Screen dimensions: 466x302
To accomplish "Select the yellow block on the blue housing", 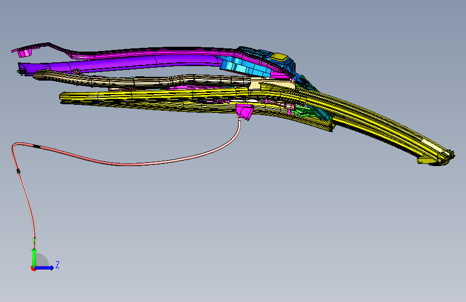I will click(279, 57).
